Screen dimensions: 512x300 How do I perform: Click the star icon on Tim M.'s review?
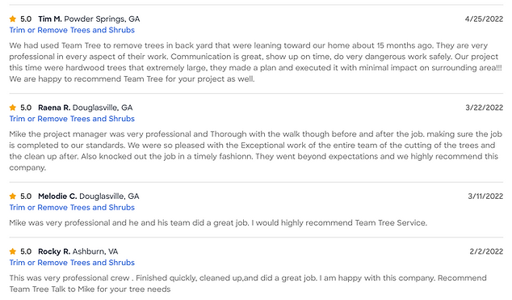coord(13,19)
